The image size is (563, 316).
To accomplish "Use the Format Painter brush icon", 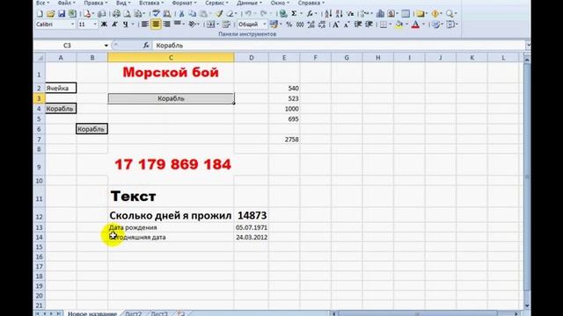I will coord(219,14).
